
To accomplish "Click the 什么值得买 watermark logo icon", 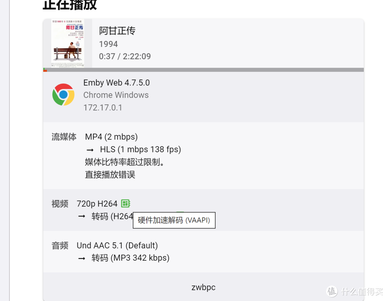I will (332, 291).
